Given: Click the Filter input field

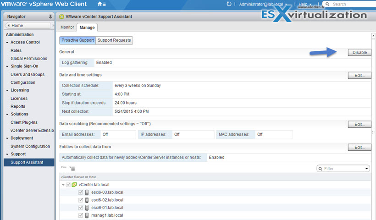Looking at the screenshot, I should coord(343,169).
